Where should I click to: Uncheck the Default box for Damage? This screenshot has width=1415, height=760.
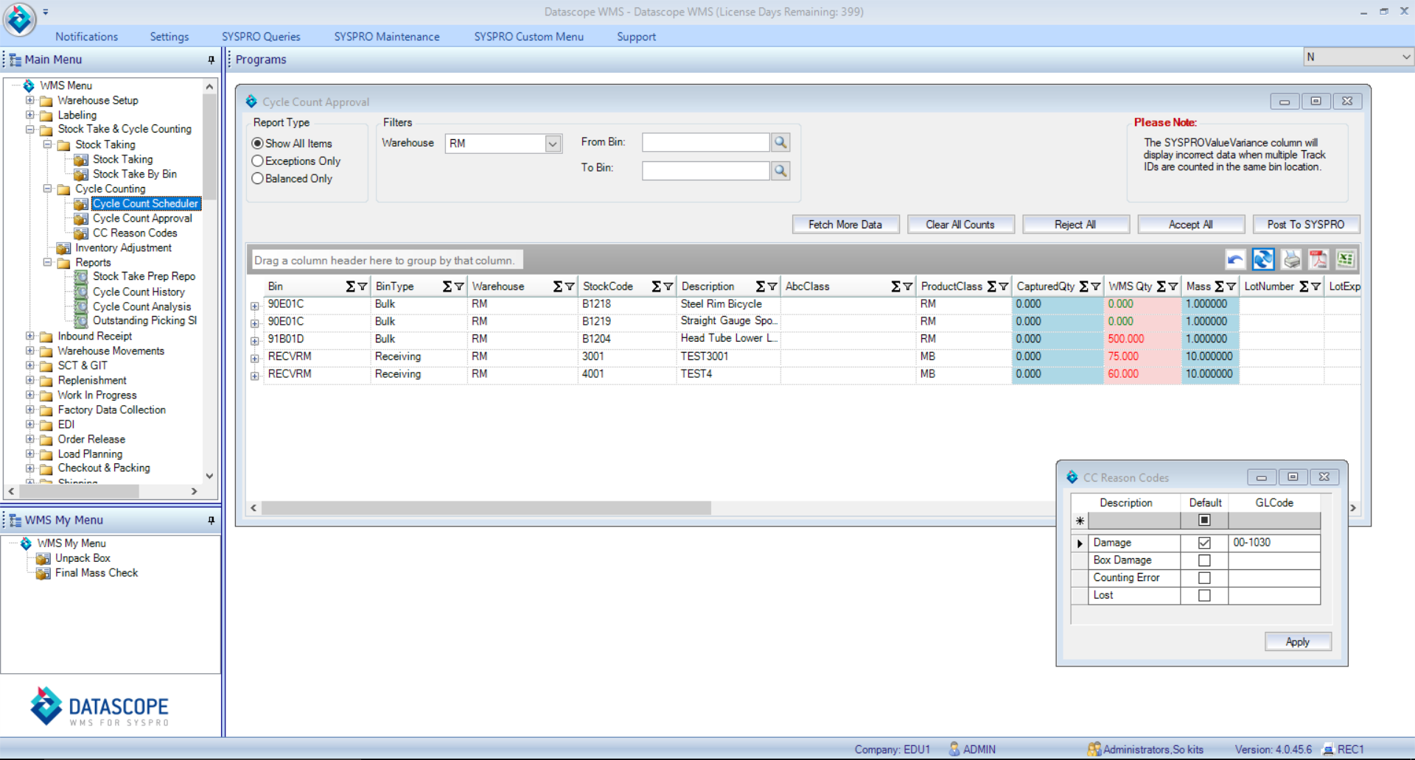(x=1204, y=542)
